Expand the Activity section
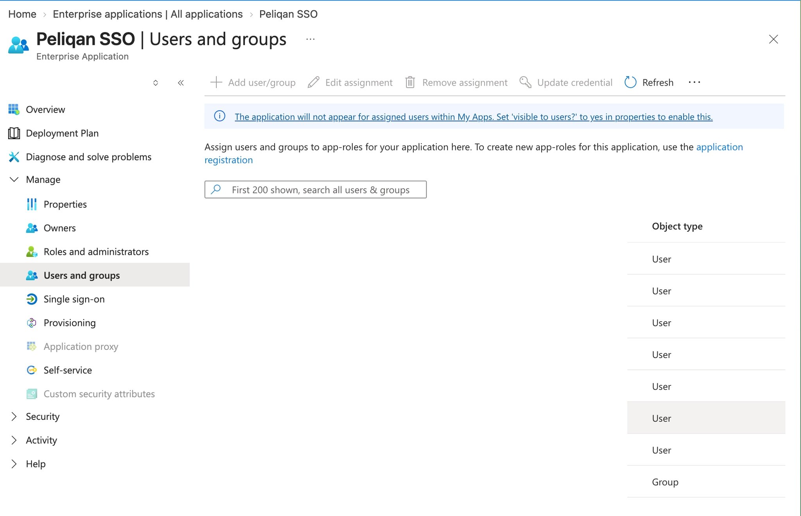 14,440
